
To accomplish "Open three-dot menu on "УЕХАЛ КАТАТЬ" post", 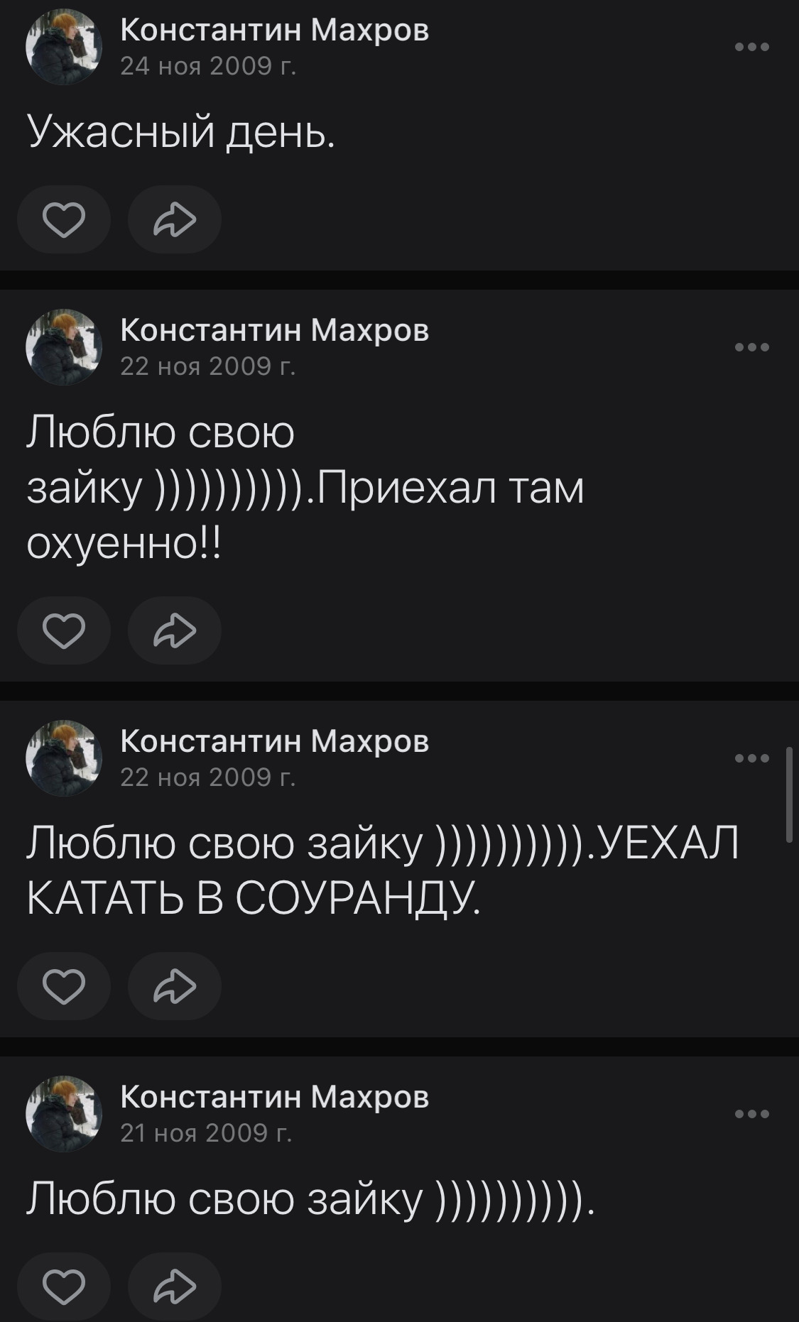I will (x=752, y=758).
